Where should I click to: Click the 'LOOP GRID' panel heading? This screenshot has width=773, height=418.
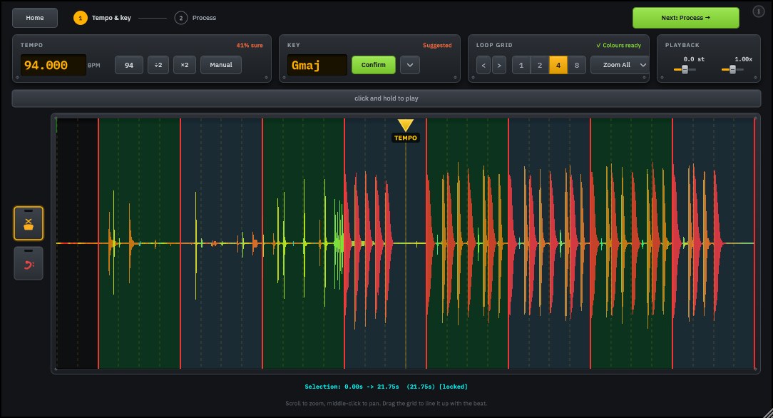(494, 46)
